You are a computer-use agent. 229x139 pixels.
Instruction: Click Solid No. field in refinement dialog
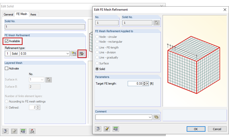137,23
